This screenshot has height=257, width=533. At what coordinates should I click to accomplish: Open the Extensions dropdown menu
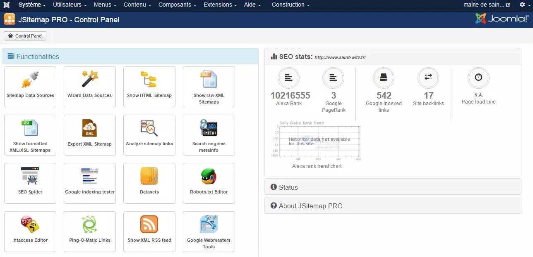(220, 5)
